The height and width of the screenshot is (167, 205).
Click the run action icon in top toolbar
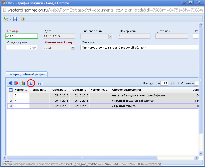[6, 19]
